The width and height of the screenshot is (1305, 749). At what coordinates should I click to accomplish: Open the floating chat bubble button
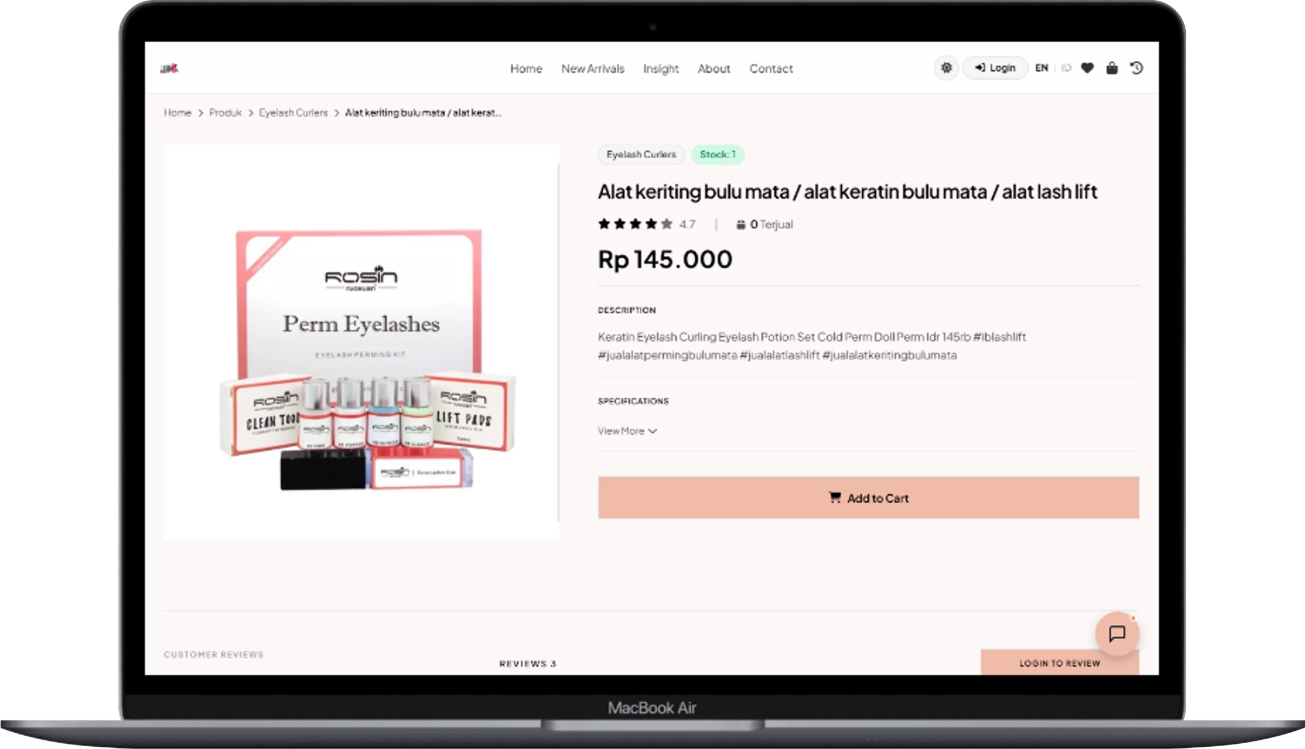(1117, 634)
